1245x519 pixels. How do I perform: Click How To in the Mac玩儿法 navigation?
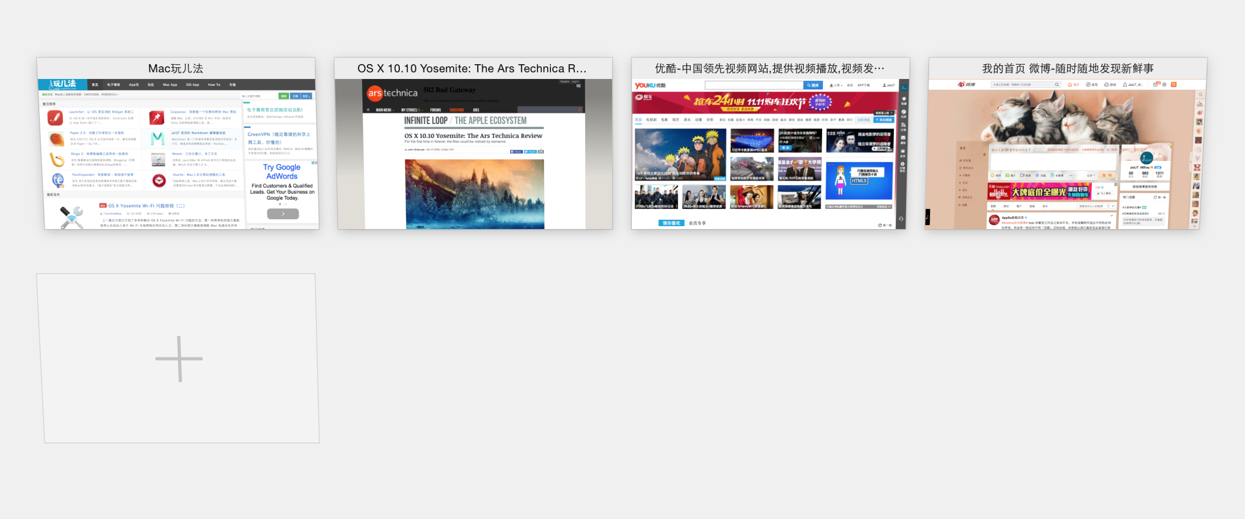point(214,85)
